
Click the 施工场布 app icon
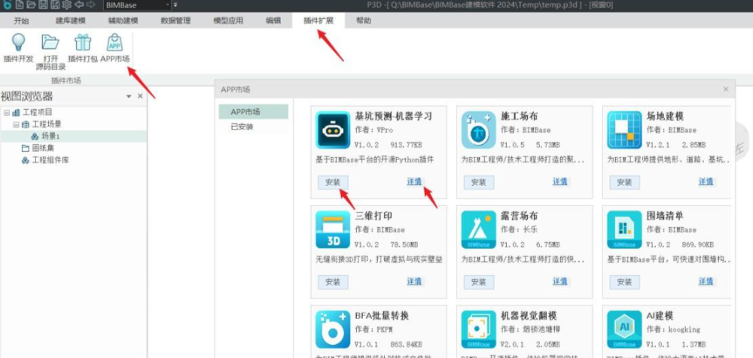pyautogui.click(x=478, y=130)
